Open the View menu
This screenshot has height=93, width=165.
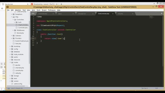[29, 10]
